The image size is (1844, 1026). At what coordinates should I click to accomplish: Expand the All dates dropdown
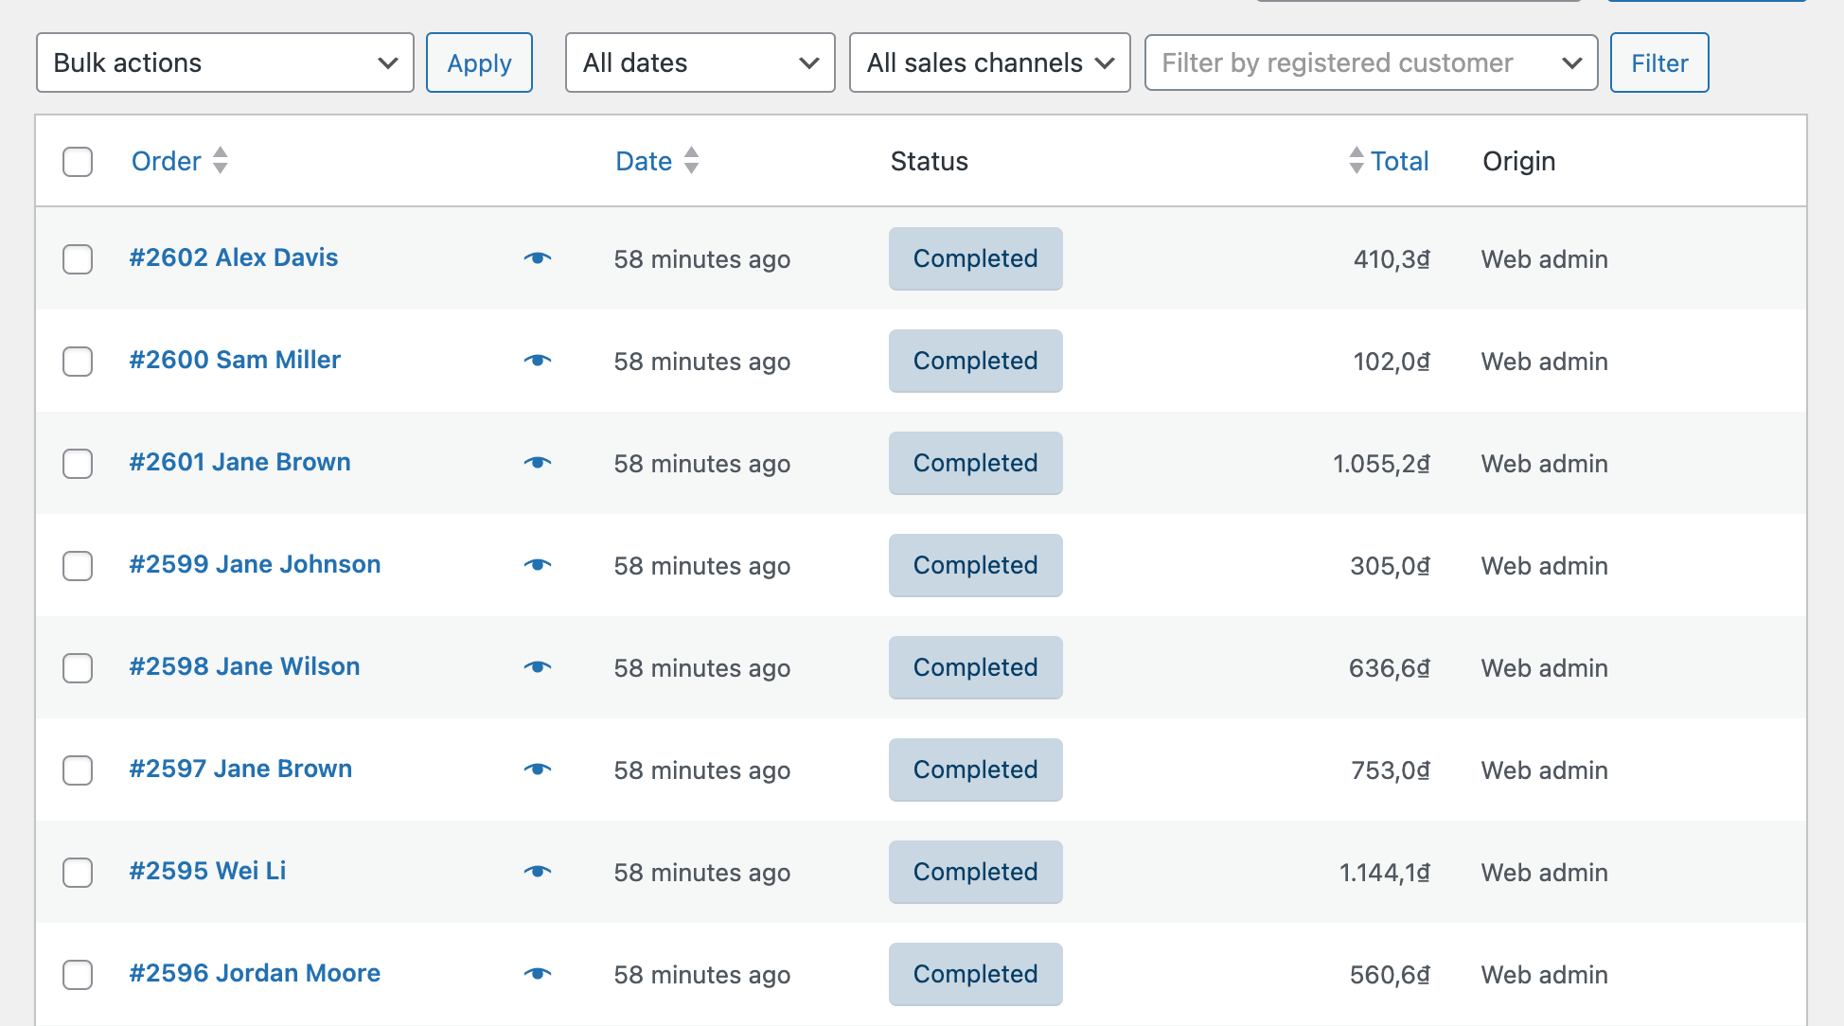pyautogui.click(x=700, y=63)
